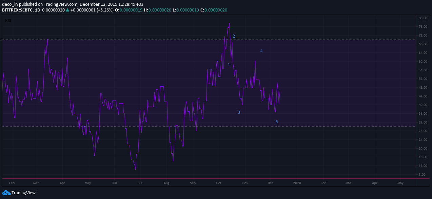This screenshot has height=199, width=432.
Task: Click the 20.00 scale value
Action: coord(423,148)
